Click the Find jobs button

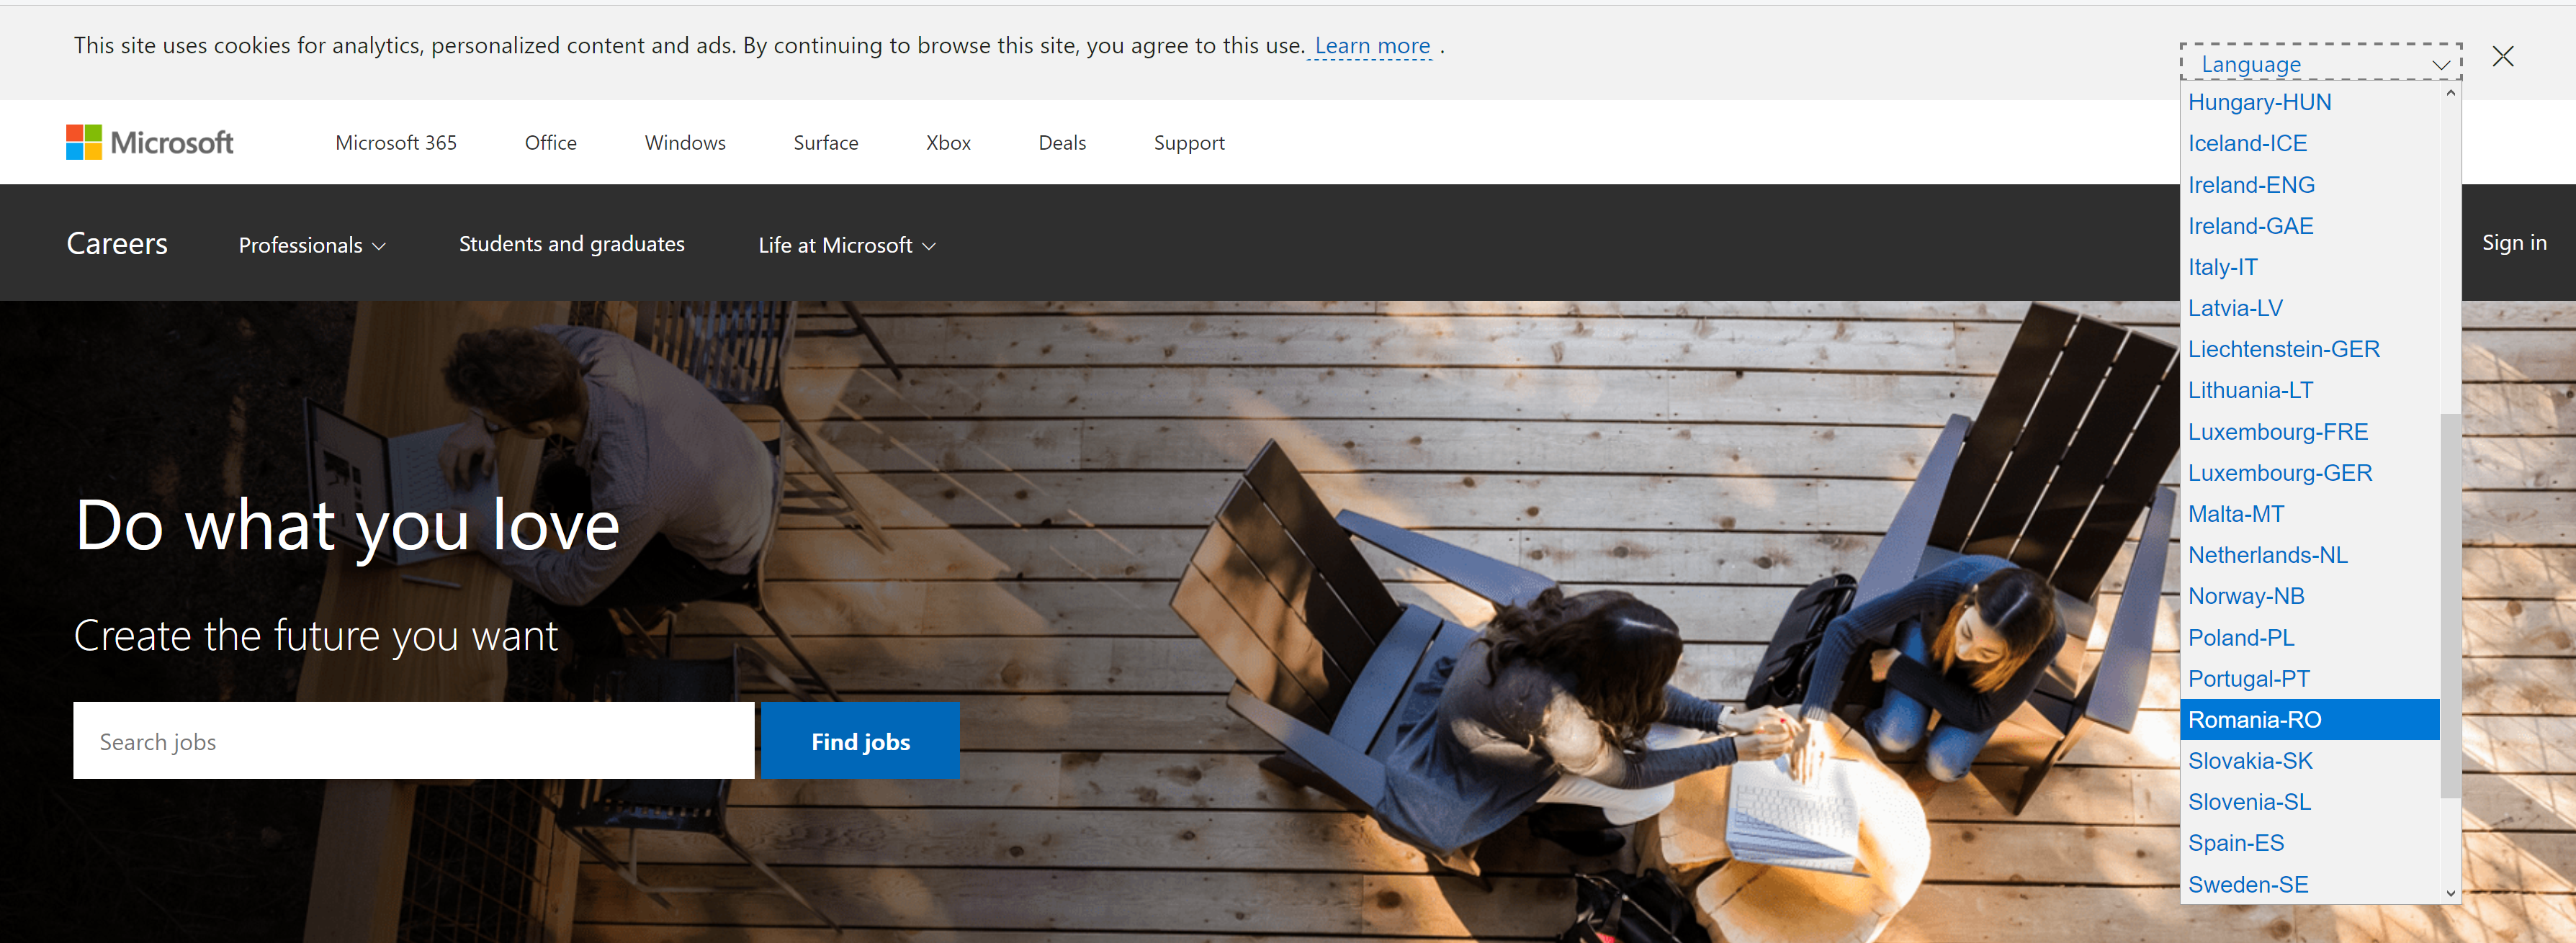[860, 740]
